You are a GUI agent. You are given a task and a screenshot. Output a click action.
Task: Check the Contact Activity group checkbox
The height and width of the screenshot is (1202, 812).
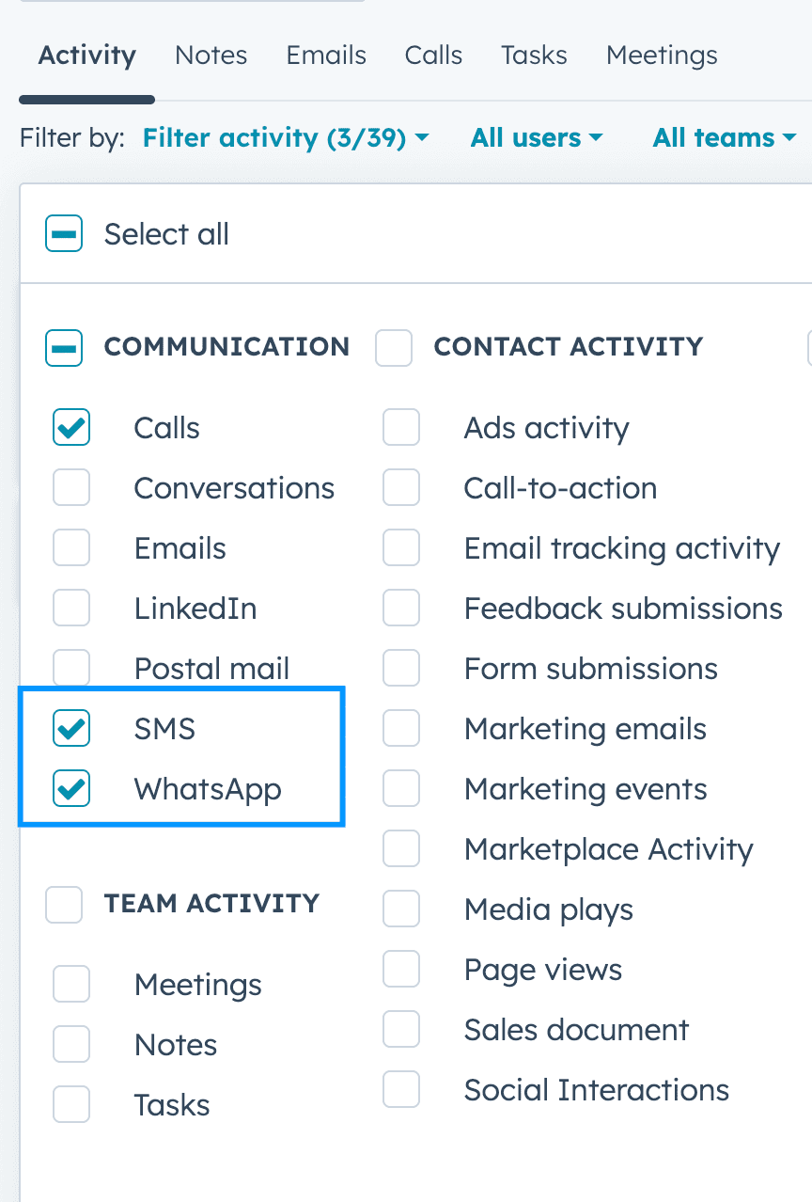pos(394,347)
